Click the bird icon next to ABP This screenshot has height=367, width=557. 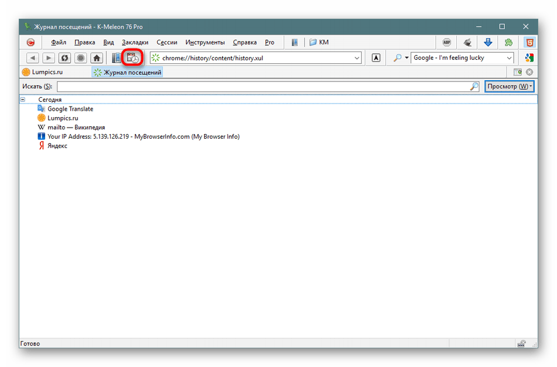(467, 43)
